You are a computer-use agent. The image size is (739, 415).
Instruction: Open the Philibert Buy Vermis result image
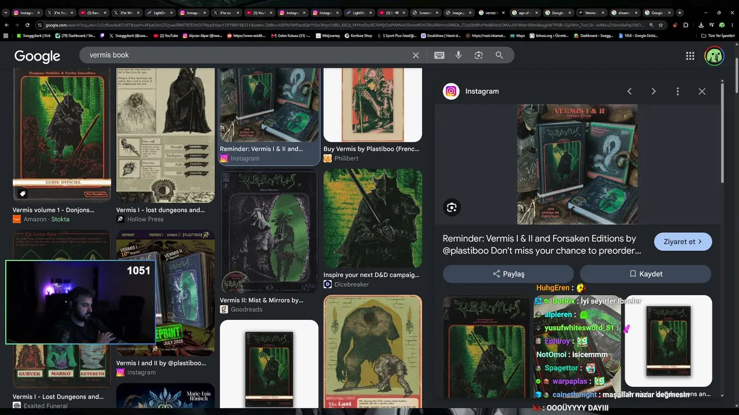coord(372,105)
